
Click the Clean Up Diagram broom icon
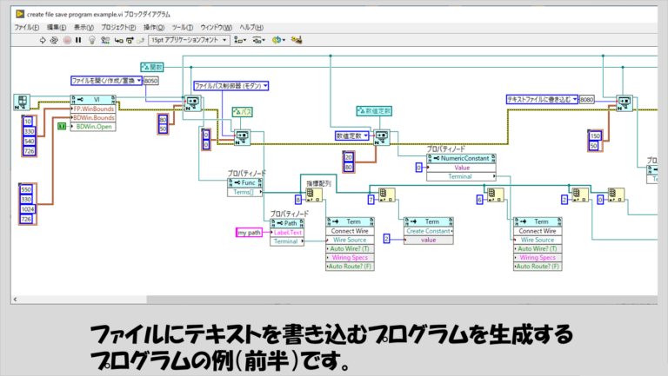pos(297,40)
